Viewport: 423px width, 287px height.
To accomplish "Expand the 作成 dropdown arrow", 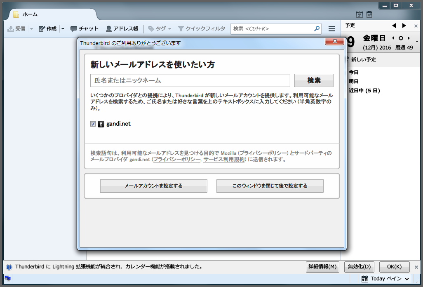I will tap(63, 28).
